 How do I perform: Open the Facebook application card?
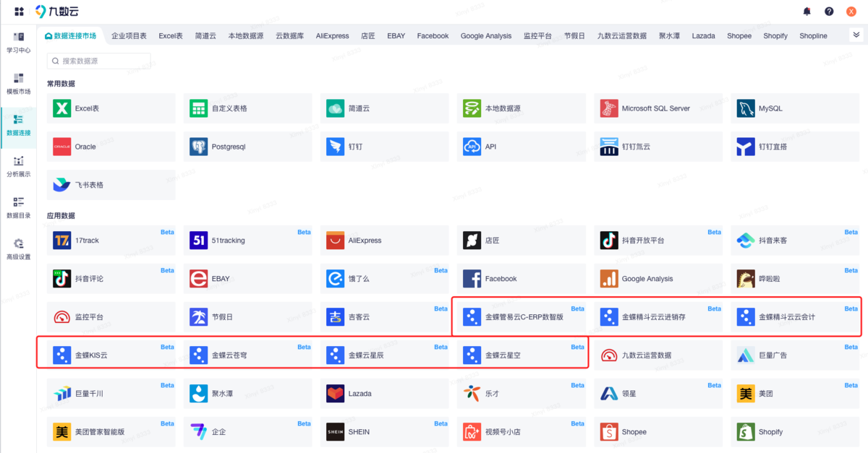(522, 279)
